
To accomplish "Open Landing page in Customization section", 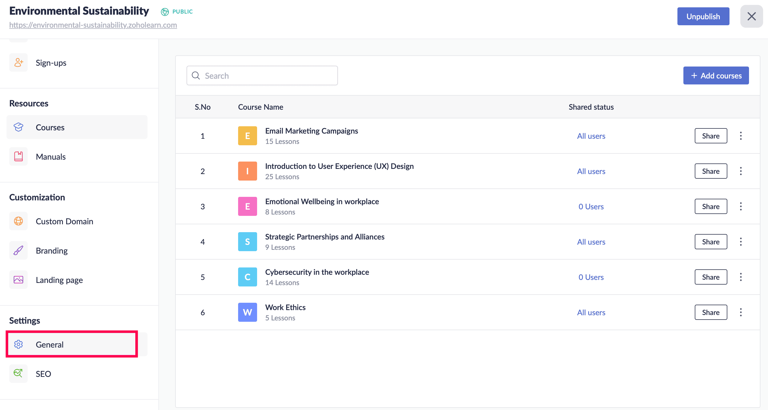I will [x=59, y=280].
